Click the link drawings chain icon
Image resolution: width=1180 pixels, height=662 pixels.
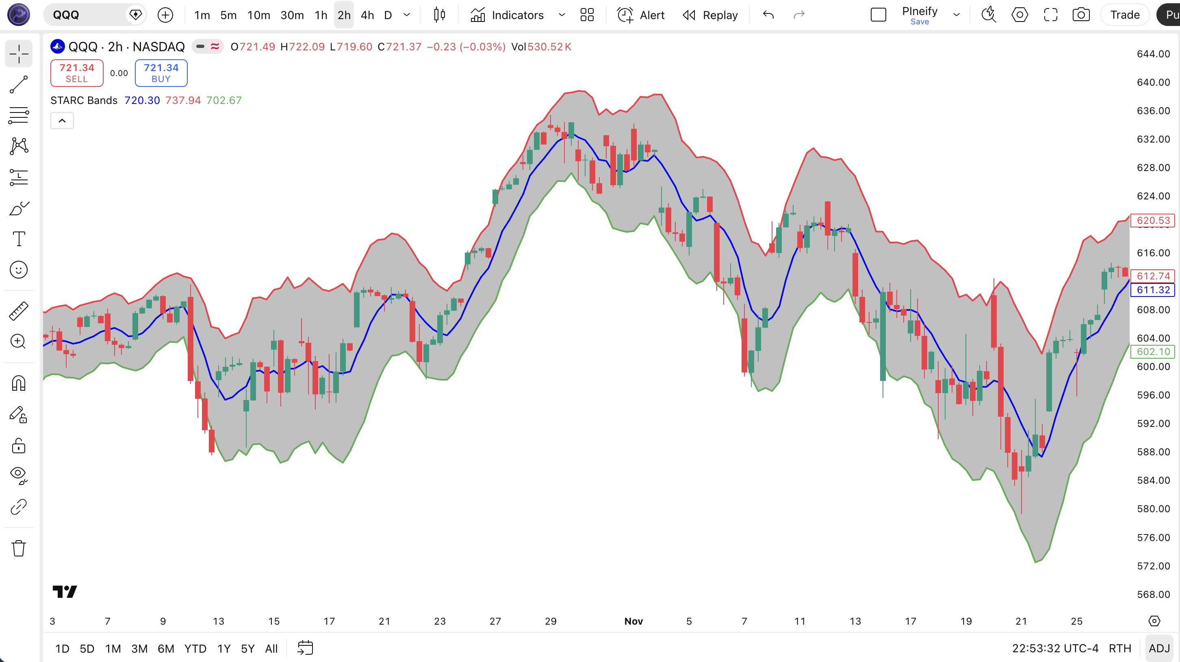coord(19,507)
